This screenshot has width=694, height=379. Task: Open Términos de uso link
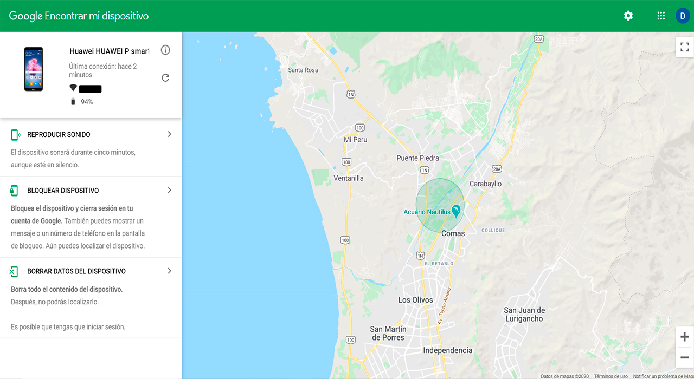click(611, 376)
